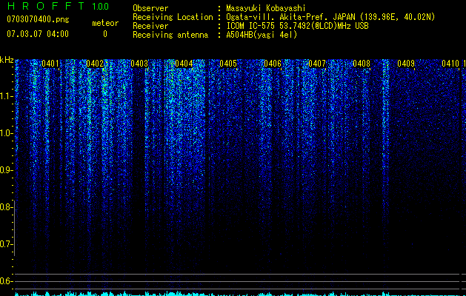Image resolution: width=466 pixels, height=296 pixels.
Task: Click the 0.6 frequency axis label
Action: tap(6, 281)
